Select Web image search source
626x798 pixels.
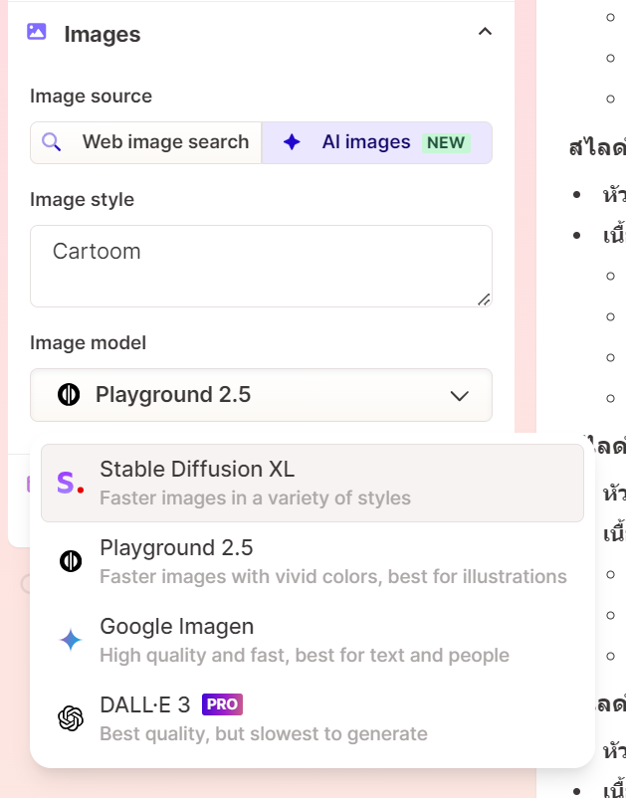pos(146,142)
